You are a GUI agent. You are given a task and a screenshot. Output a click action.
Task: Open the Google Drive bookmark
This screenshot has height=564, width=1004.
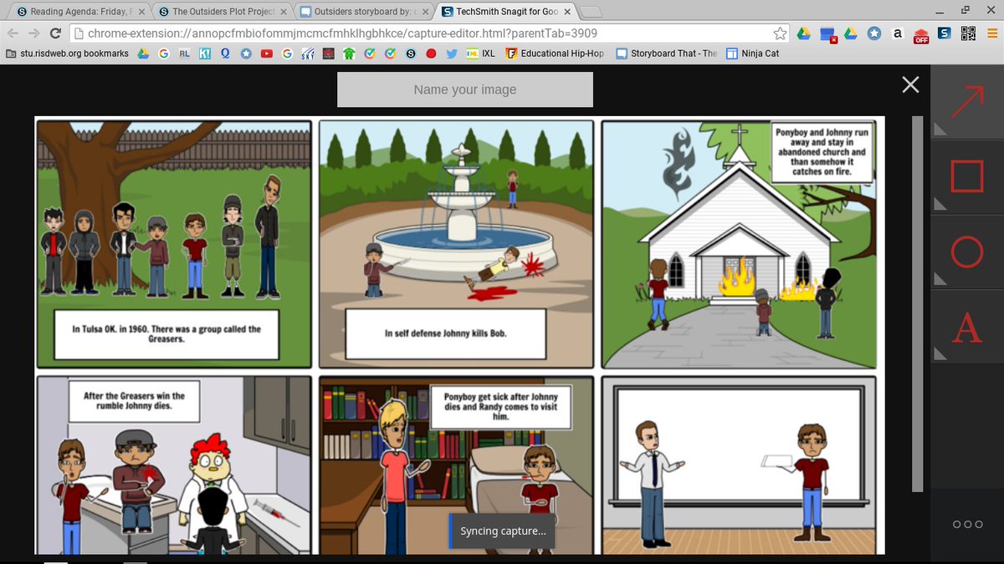click(143, 53)
